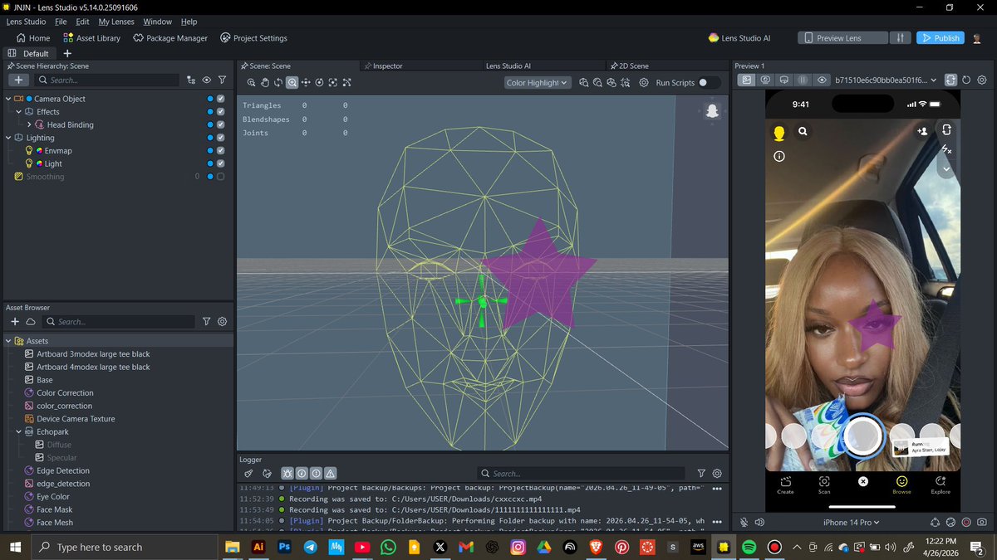The image size is (997, 560).
Task: Restart the Preview with refresh icon
Action: pos(966,80)
